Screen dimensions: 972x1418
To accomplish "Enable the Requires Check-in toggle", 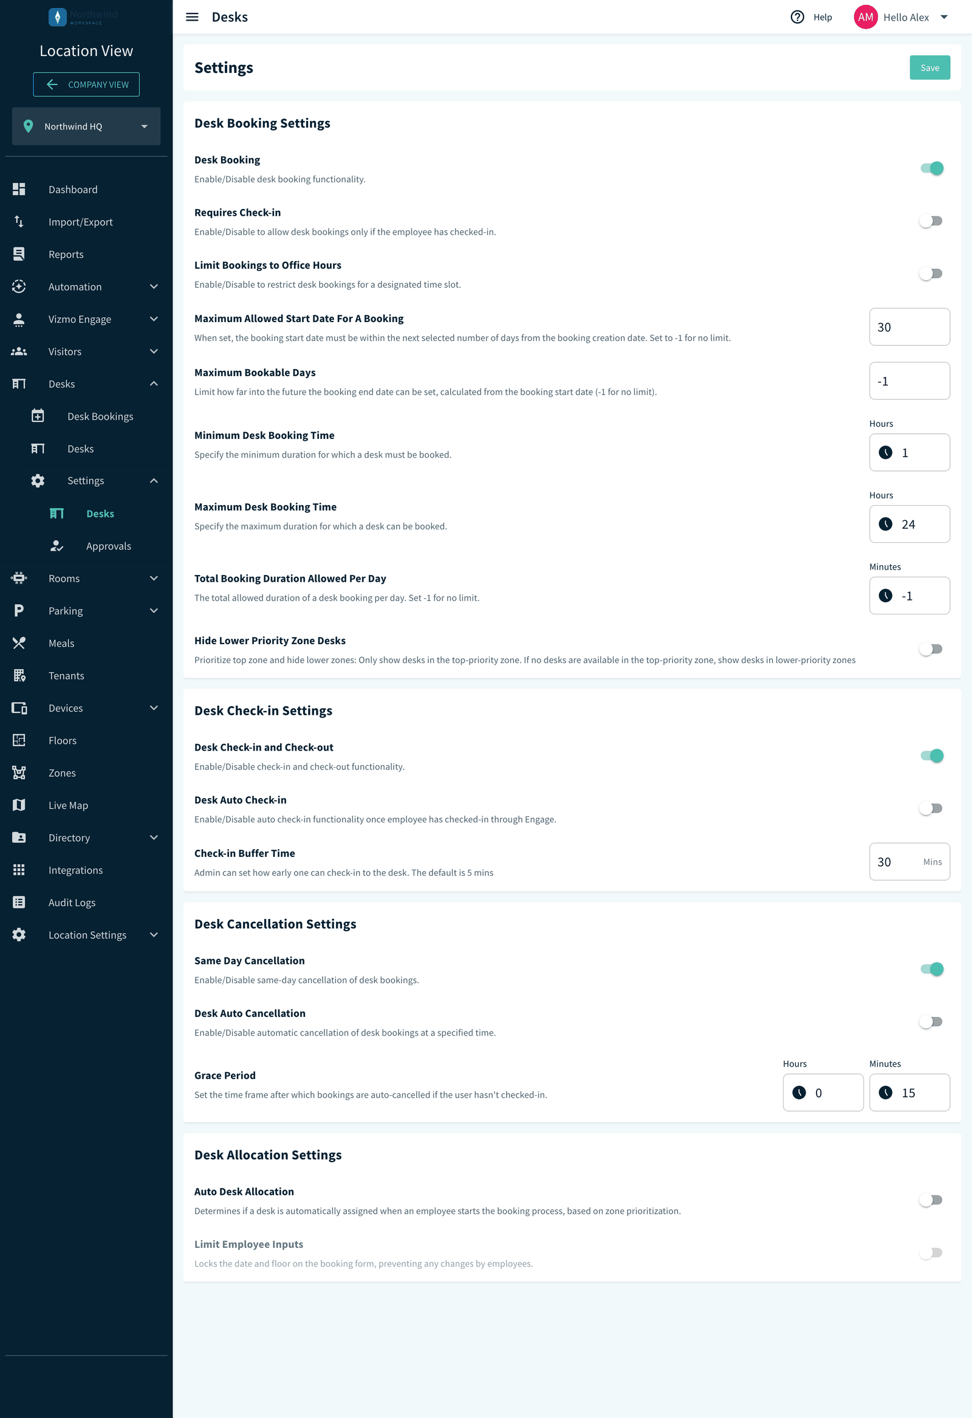I will 931,221.
